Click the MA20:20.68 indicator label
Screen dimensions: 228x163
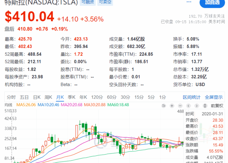71,105
